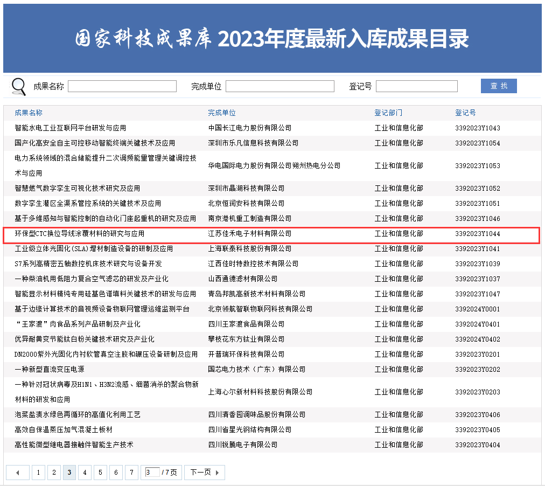
Task: Click registration number 3392023Y0201
Action: [x=478, y=354]
